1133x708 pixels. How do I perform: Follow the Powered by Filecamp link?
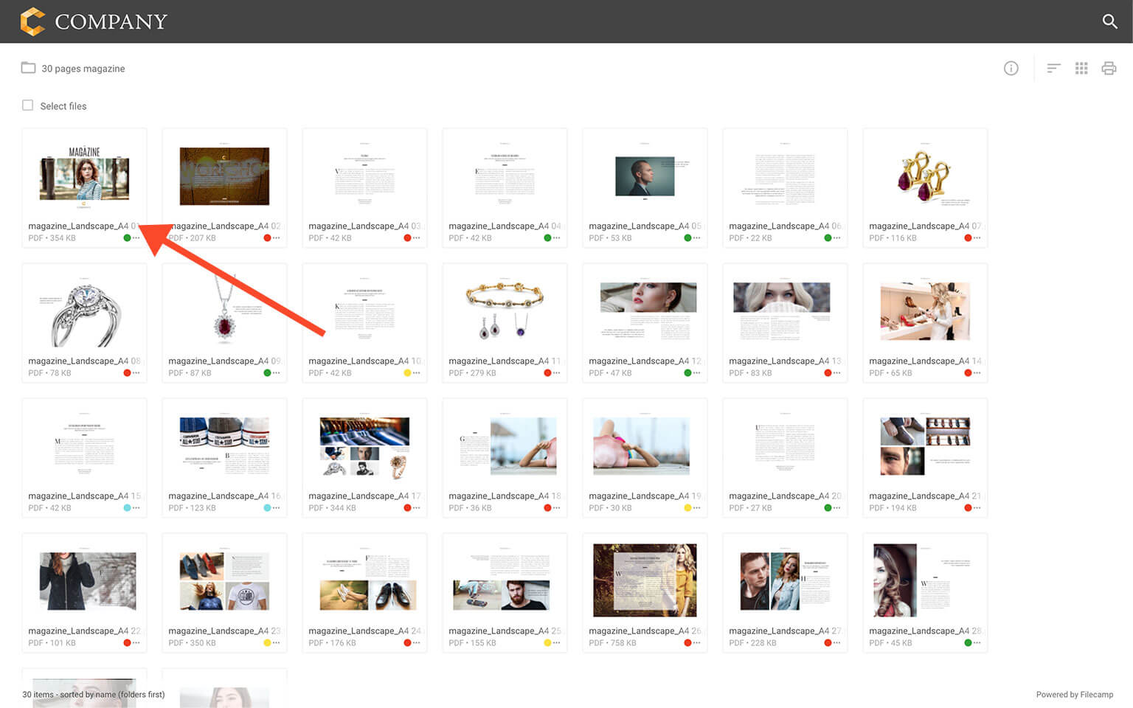[x=1074, y=695]
